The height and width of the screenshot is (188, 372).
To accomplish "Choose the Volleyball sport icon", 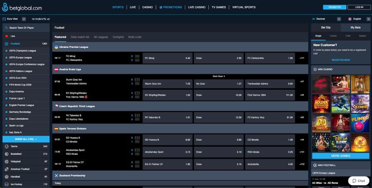I will pos(7,162).
